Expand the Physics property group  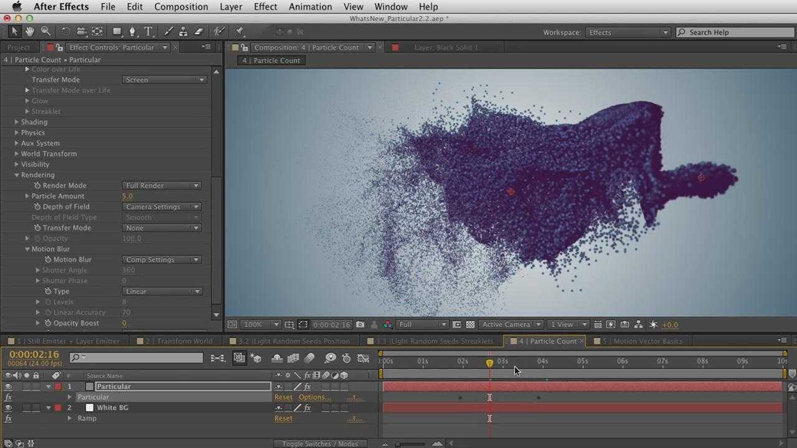17,133
